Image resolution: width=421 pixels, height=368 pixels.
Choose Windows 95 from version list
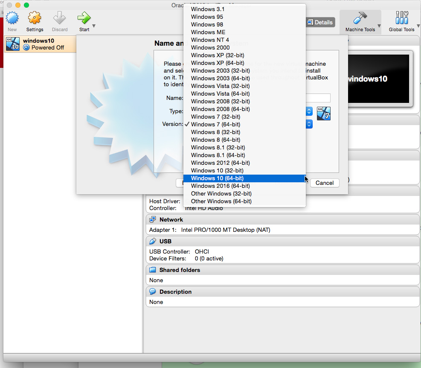point(244,17)
